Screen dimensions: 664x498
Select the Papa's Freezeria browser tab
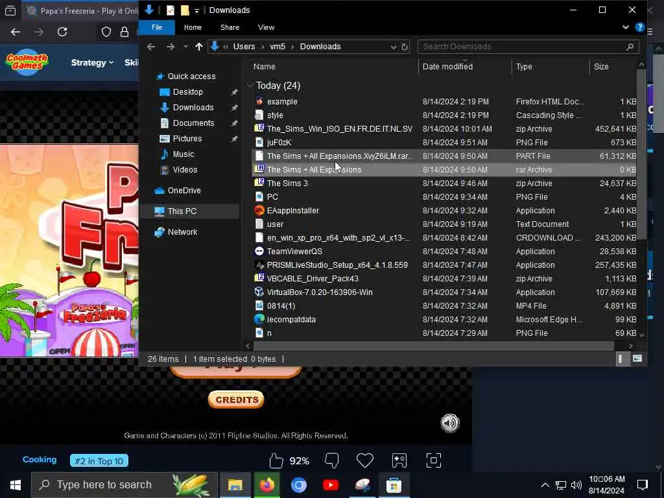[x=80, y=11]
